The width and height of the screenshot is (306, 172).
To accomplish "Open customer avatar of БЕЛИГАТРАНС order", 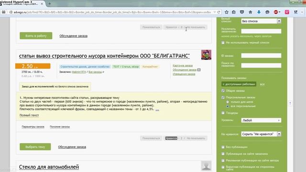I will pyautogui.click(x=206, y=55).
